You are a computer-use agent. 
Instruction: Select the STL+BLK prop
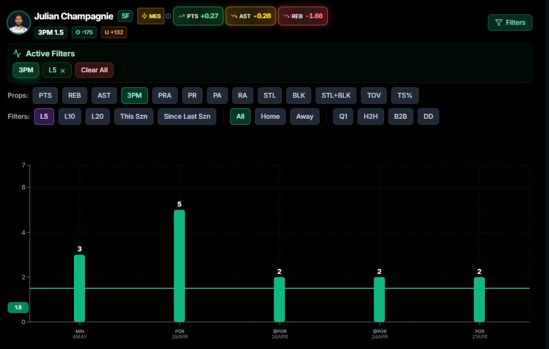pyautogui.click(x=336, y=96)
